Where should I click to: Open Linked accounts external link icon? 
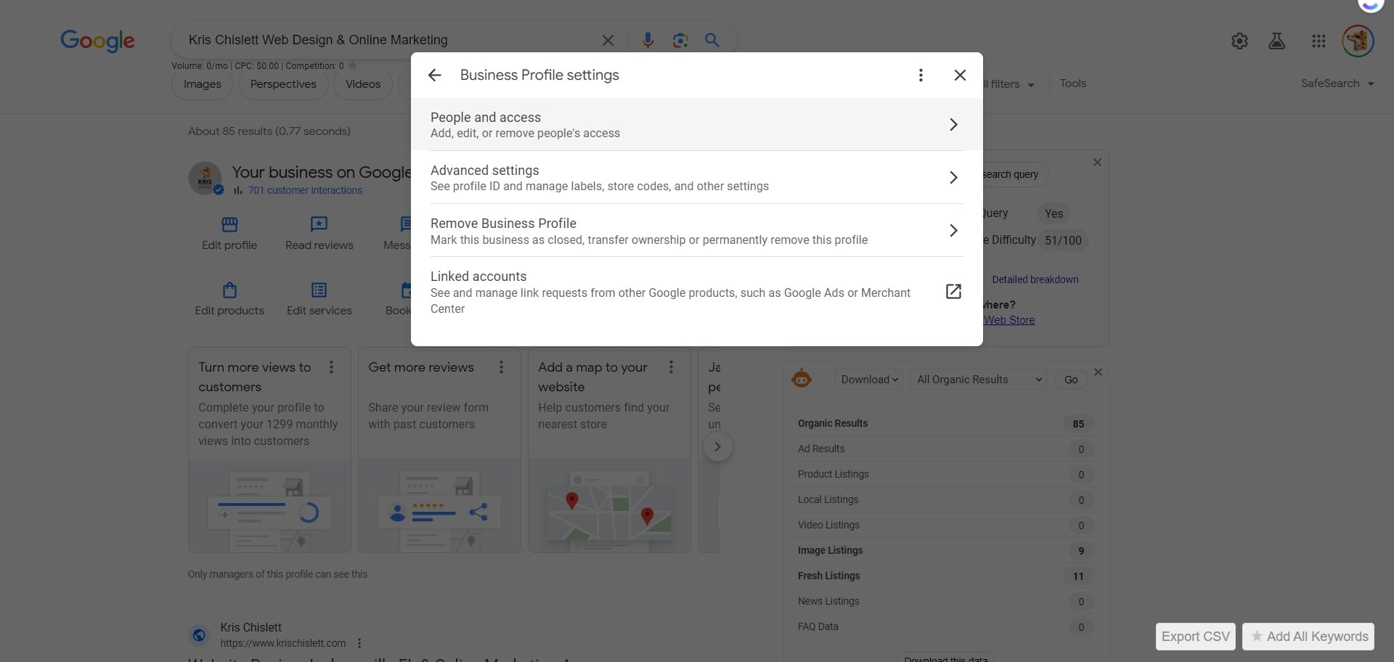(953, 292)
